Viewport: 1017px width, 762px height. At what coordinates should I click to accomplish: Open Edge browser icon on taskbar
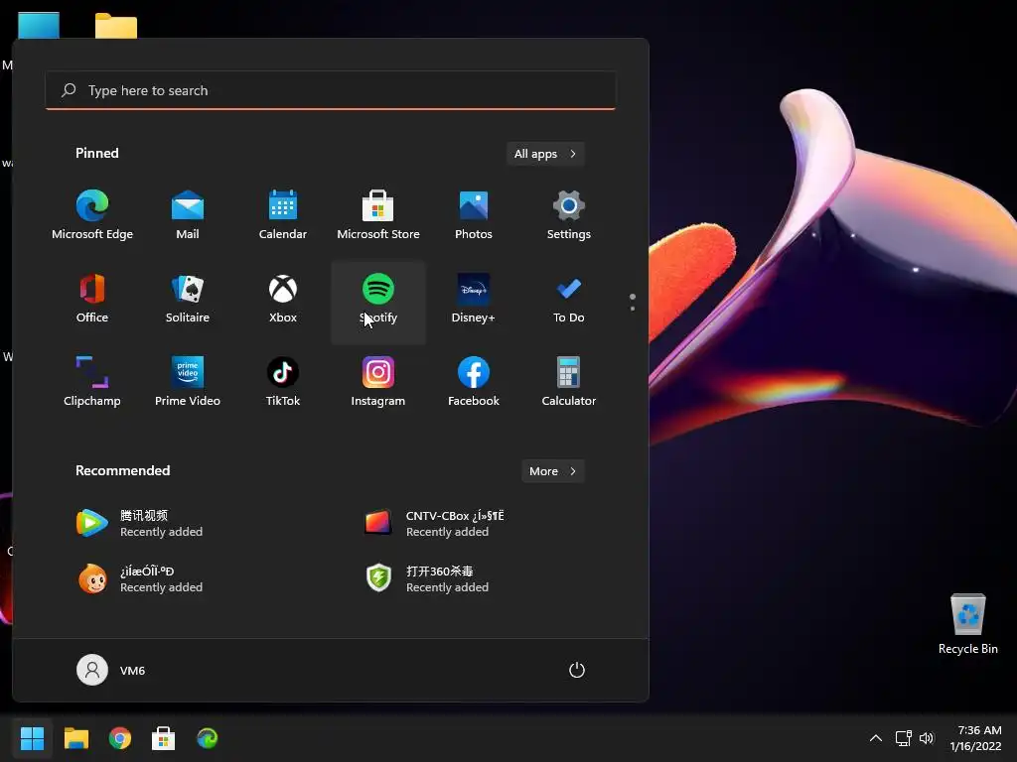click(x=208, y=738)
